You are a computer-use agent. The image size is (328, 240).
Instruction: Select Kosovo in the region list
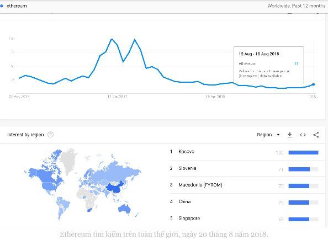point(186,152)
